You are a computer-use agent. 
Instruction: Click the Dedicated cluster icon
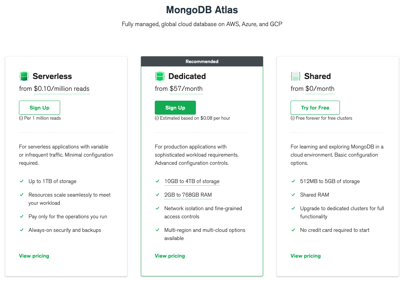click(160, 76)
